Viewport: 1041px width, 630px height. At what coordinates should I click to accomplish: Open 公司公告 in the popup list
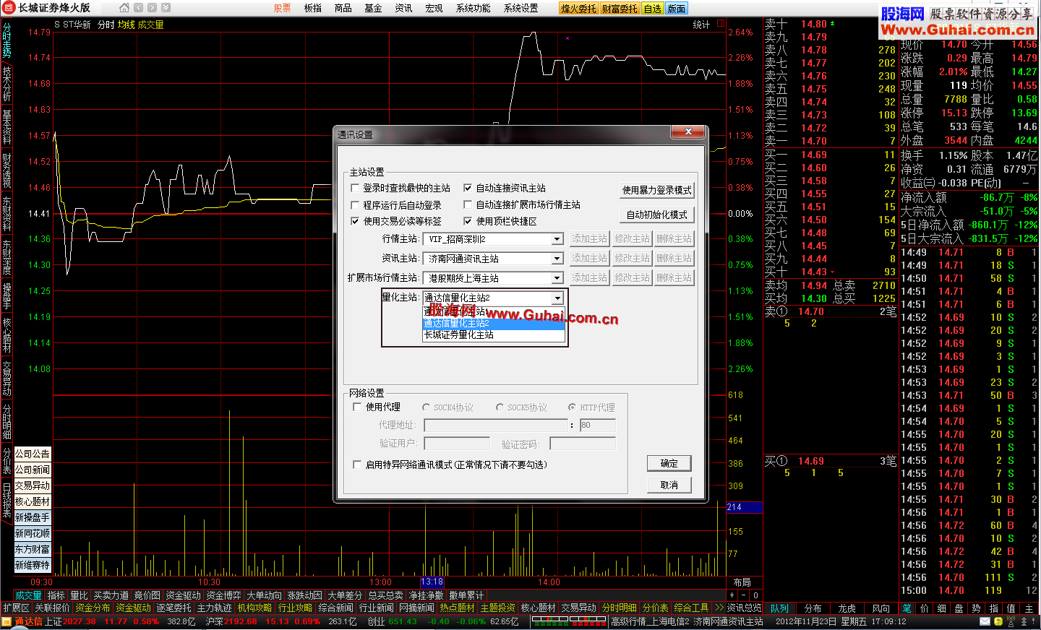33,454
